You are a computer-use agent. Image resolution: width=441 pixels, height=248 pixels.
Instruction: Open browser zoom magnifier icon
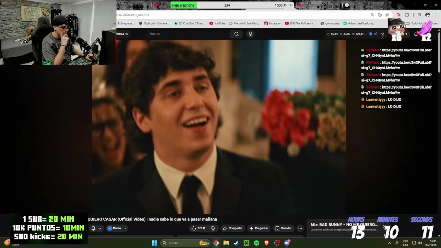coord(372,15)
